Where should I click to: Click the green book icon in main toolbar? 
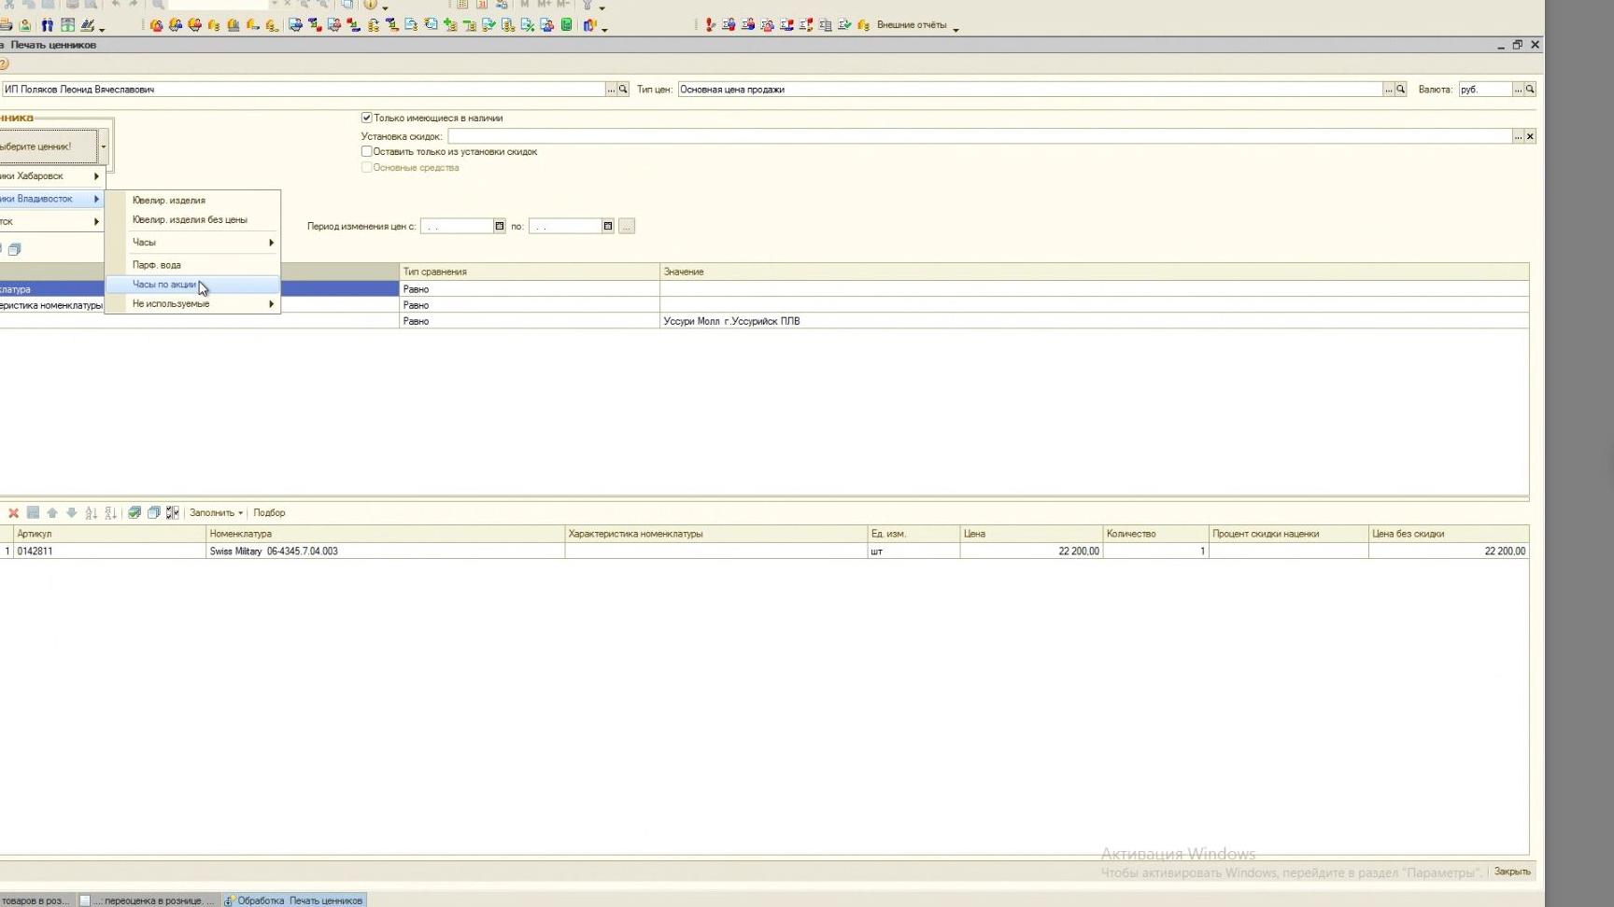567,25
